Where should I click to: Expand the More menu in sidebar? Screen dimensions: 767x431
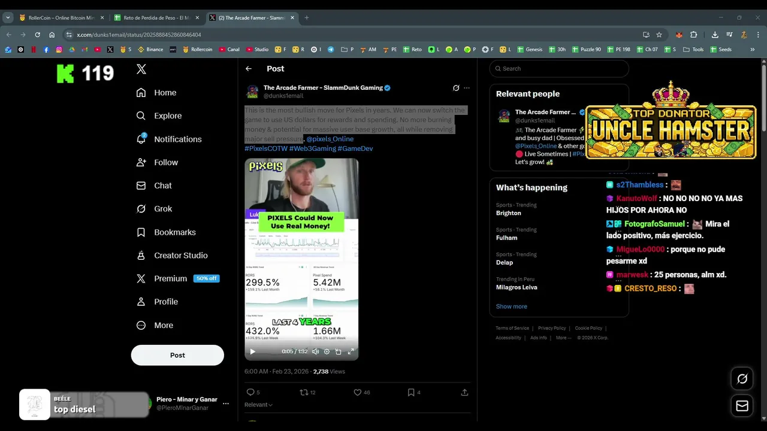point(155,326)
